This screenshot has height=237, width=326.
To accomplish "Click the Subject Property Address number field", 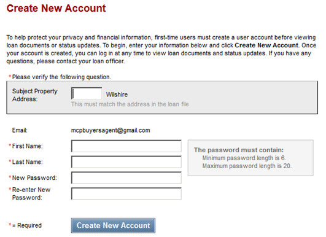I will coord(87,93).
